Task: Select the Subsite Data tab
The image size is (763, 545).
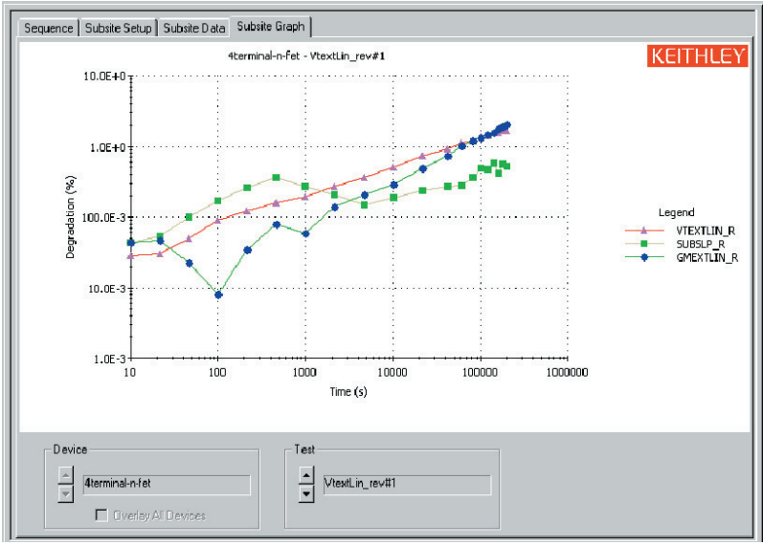Action: (194, 28)
